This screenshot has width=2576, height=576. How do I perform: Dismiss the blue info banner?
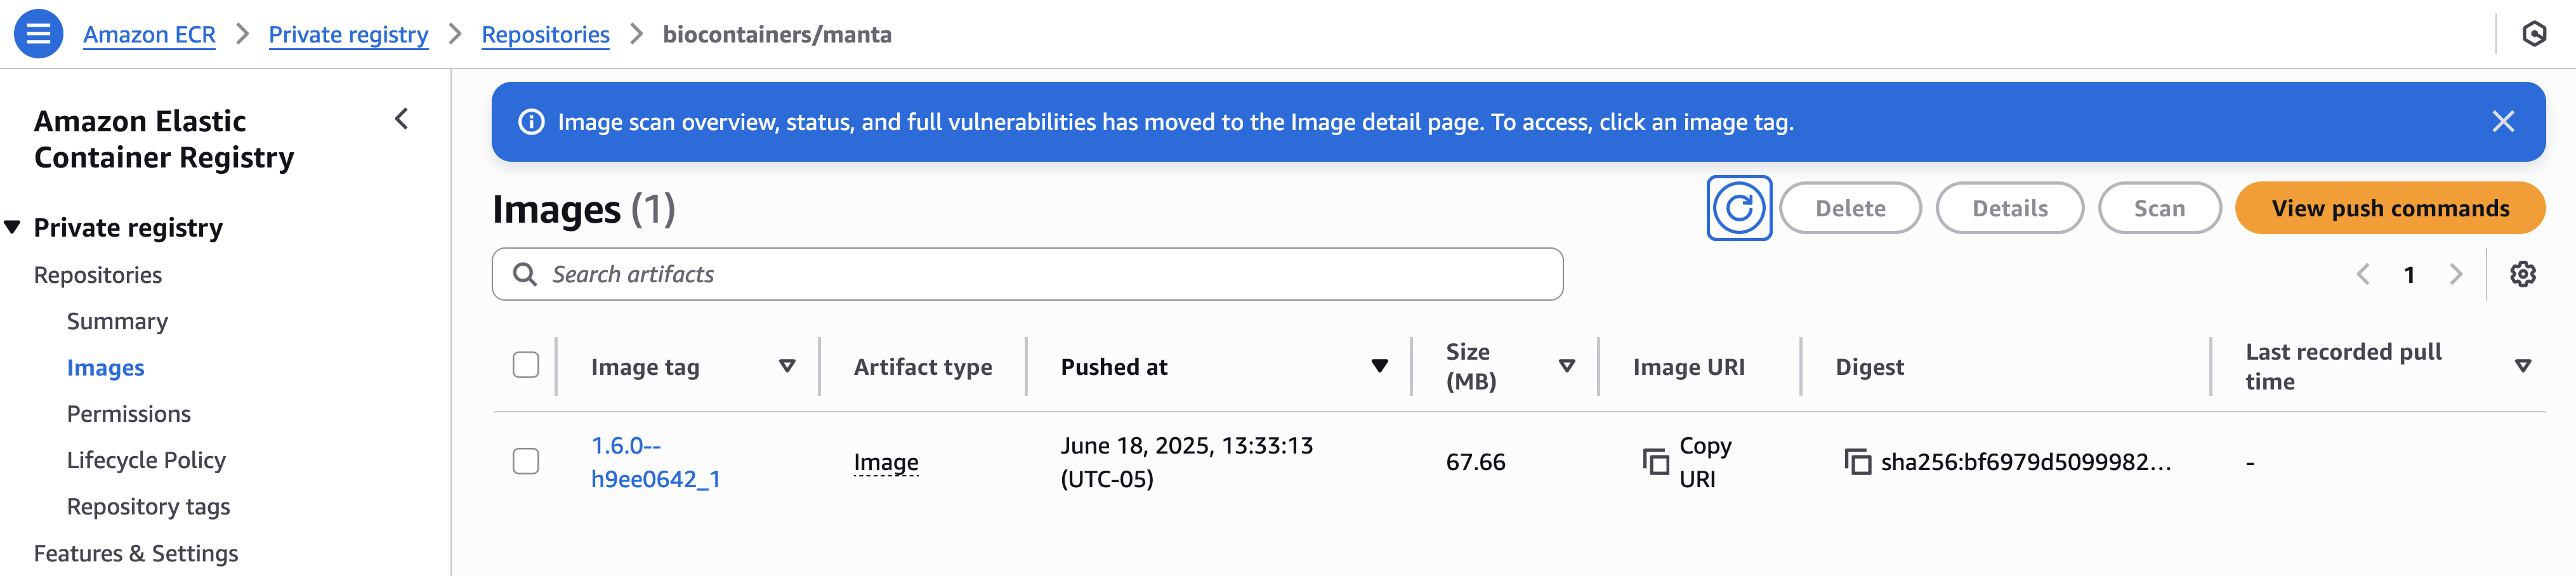pyautogui.click(x=2502, y=122)
